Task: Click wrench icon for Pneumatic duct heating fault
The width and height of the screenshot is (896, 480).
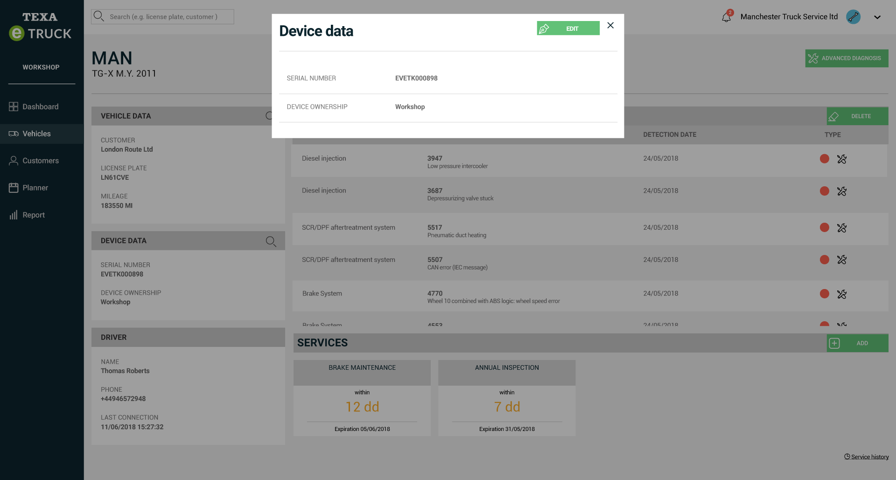Action: click(x=841, y=228)
